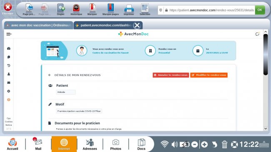Click the lifebuoy help icon in tray

coord(234,145)
